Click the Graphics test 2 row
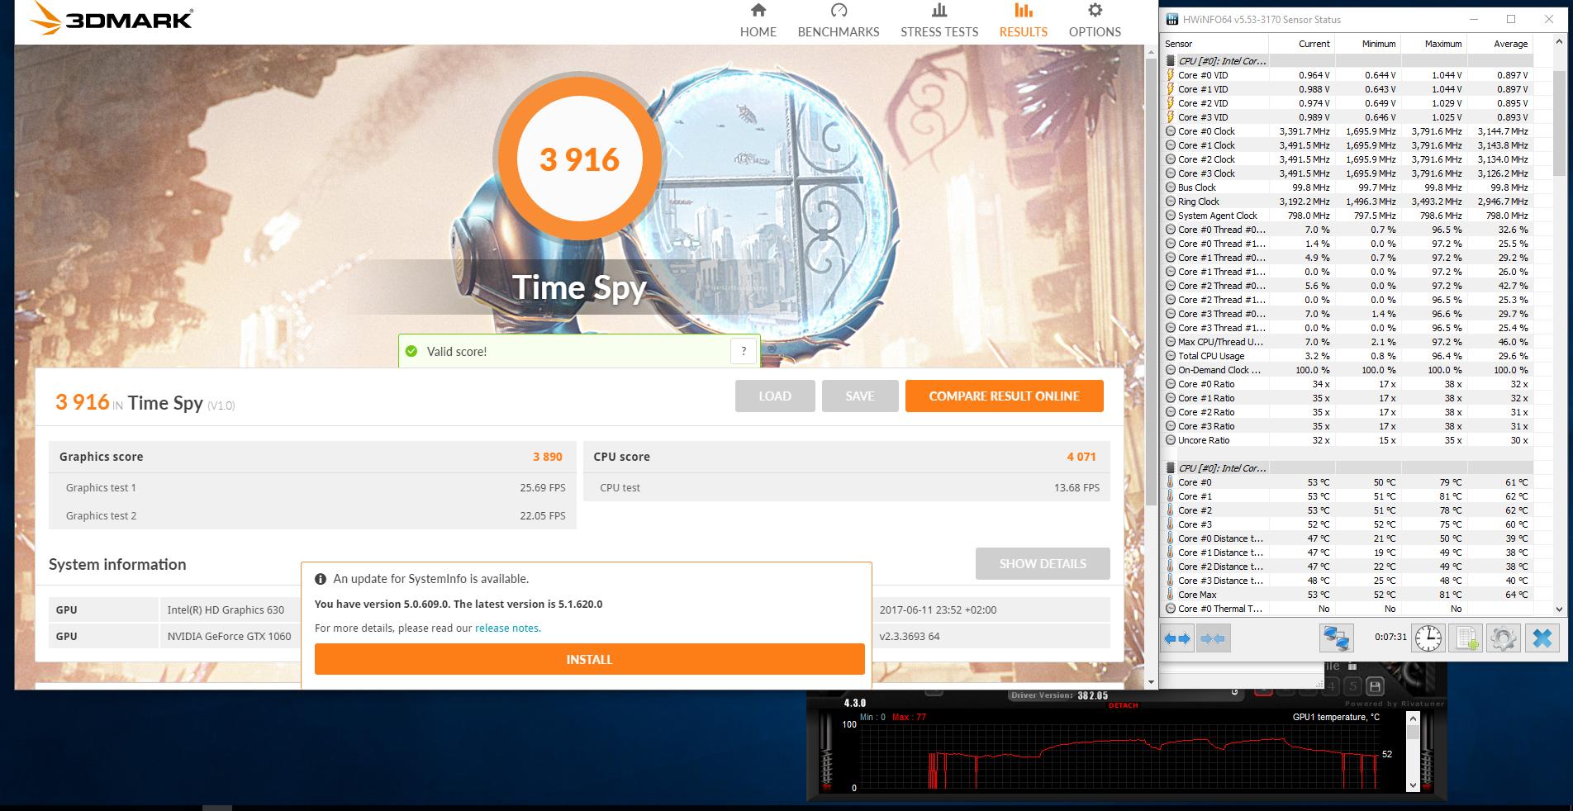This screenshot has width=1573, height=811. tap(312, 515)
